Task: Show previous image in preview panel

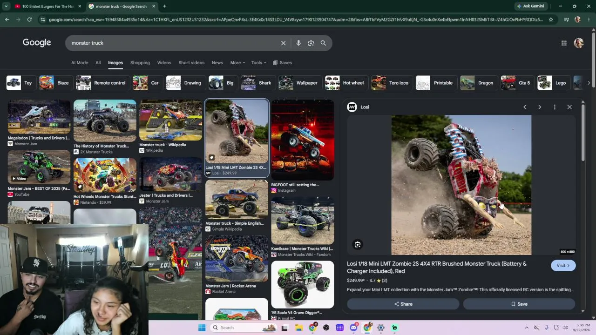Action: (x=525, y=107)
